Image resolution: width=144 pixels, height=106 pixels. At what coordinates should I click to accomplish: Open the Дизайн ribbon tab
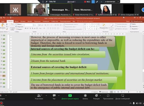pyautogui.click(x=30, y=21)
